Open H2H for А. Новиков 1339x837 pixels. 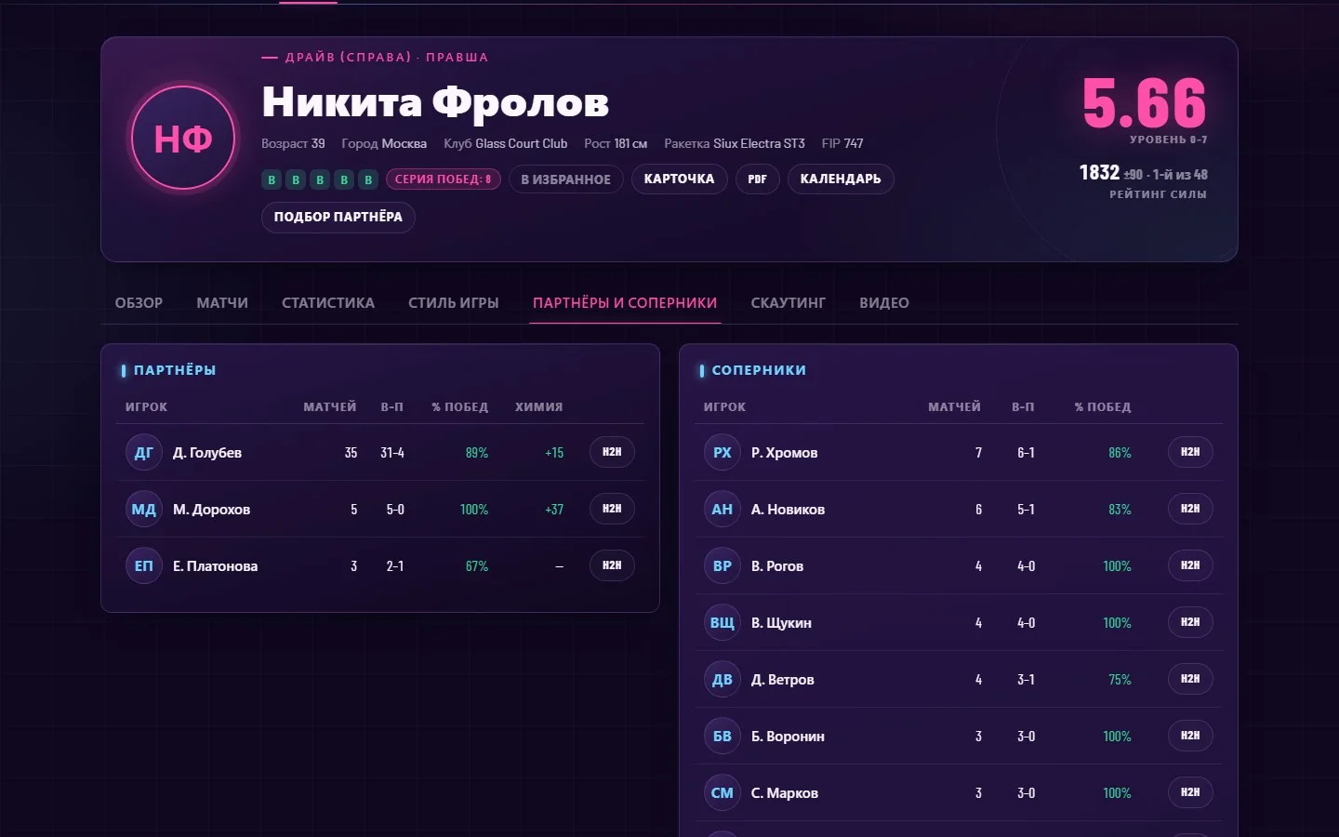click(1190, 509)
